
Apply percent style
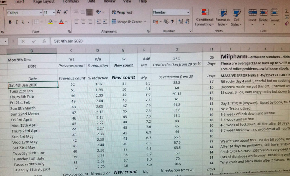(x=166, y=22)
